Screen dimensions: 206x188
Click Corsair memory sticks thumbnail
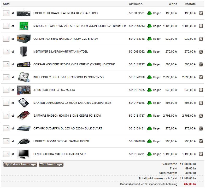coord(24,65)
